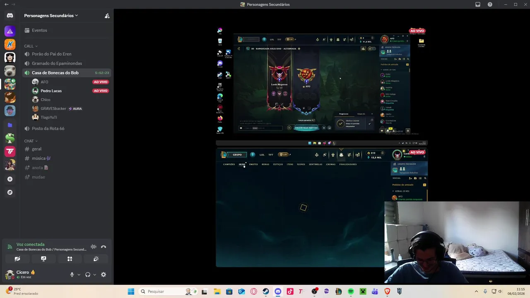Open the anota text channel

(67, 168)
